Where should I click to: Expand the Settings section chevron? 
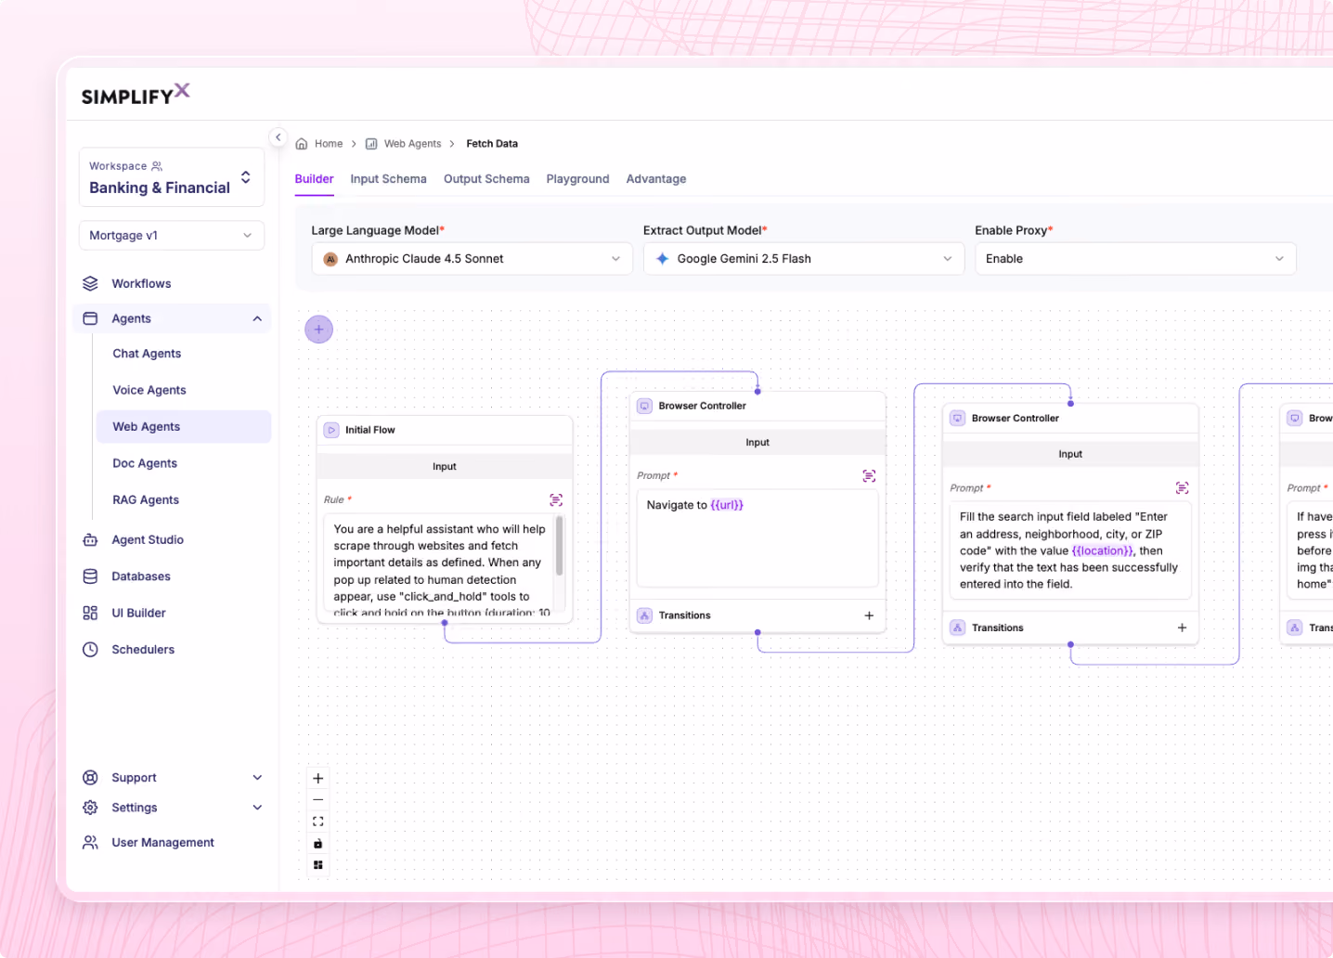tap(257, 808)
